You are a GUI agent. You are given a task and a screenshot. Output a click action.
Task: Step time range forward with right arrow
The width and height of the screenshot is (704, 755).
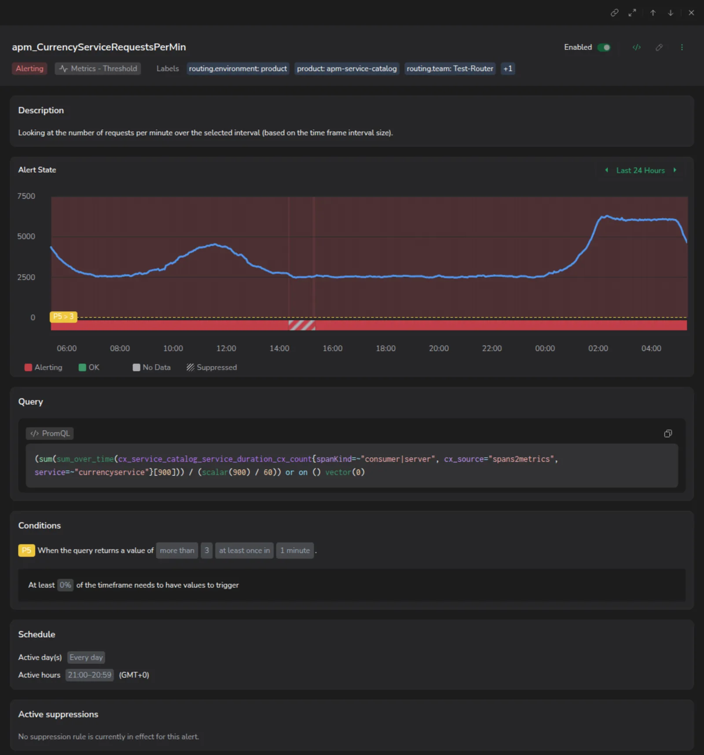point(675,170)
